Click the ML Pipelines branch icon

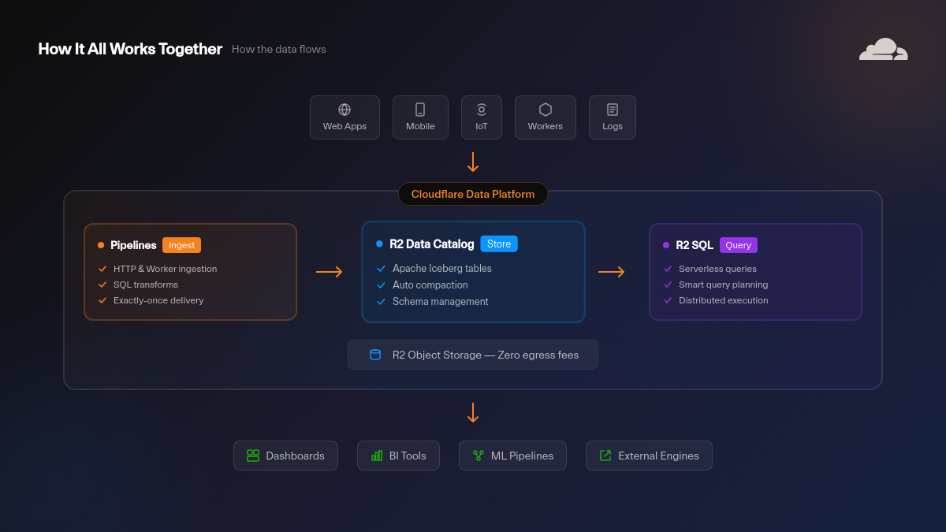coord(479,456)
